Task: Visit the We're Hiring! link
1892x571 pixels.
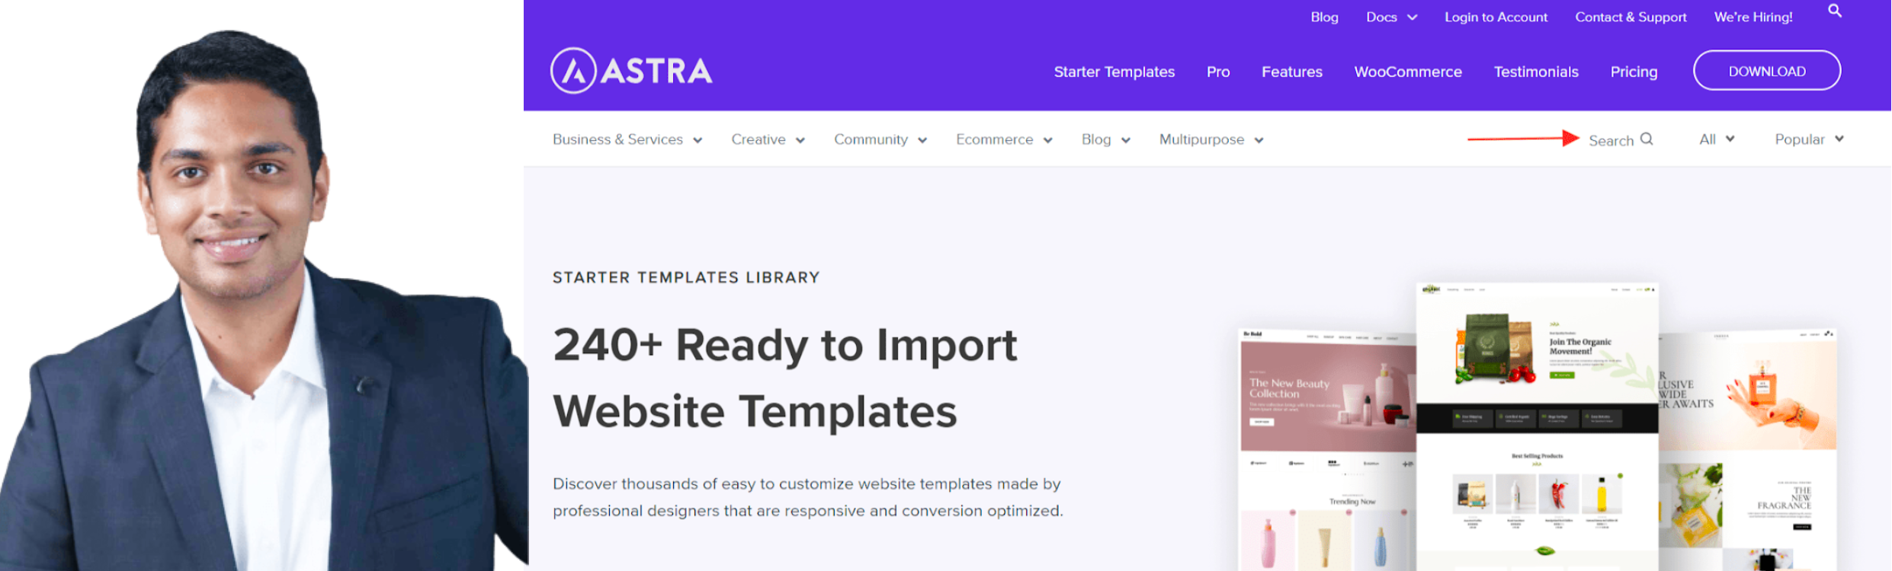Action: (x=1753, y=17)
